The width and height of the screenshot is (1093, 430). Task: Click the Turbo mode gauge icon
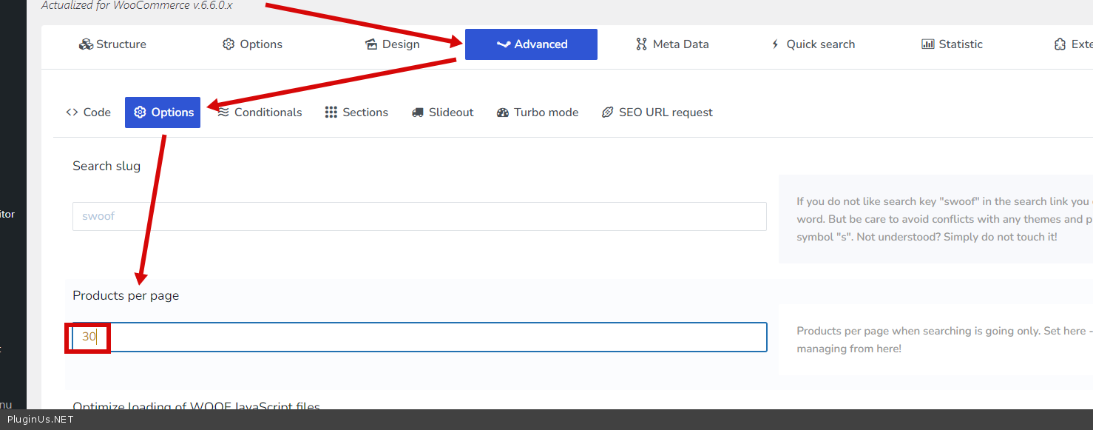click(x=503, y=112)
